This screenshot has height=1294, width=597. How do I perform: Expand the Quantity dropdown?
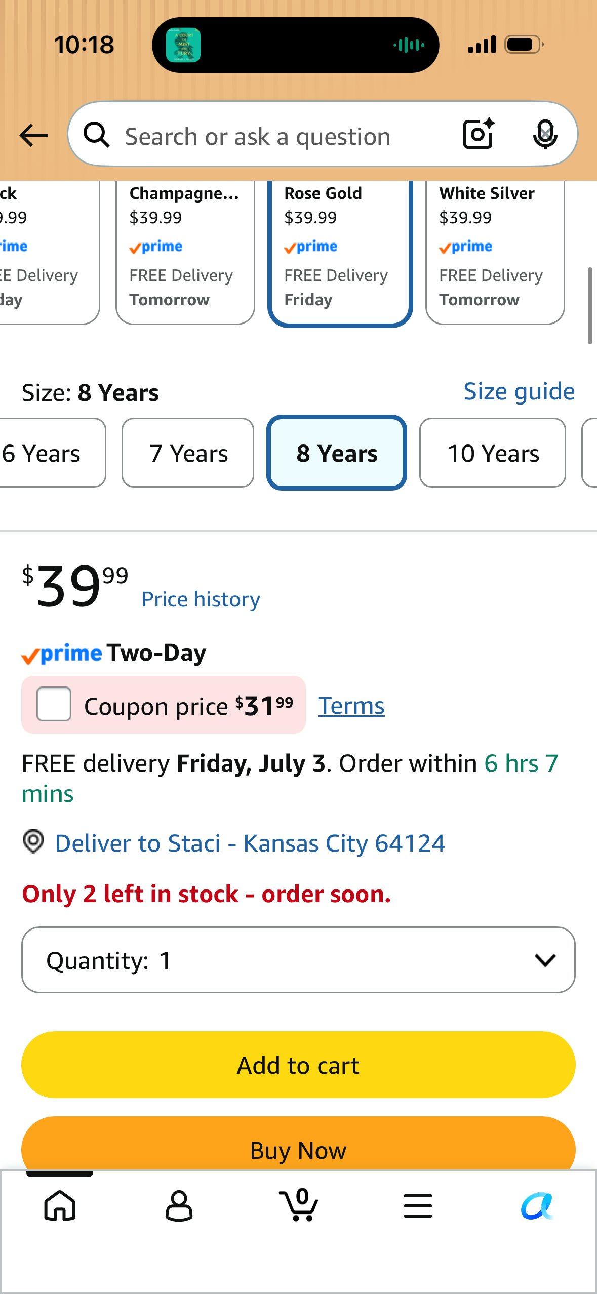(298, 960)
